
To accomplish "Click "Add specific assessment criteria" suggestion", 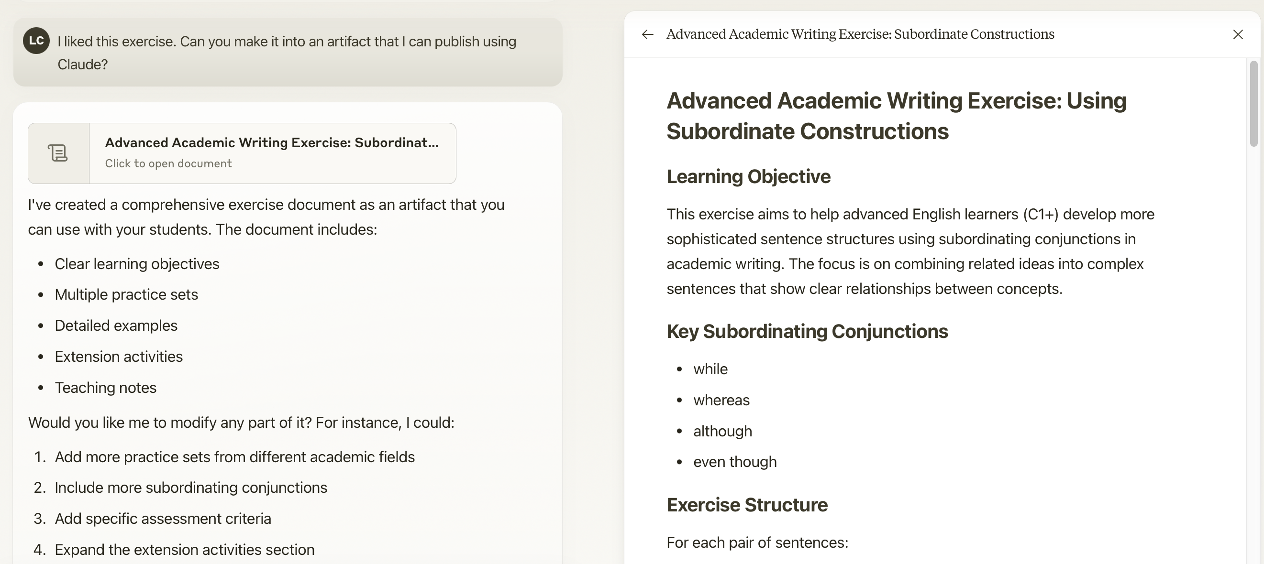I will tap(163, 519).
